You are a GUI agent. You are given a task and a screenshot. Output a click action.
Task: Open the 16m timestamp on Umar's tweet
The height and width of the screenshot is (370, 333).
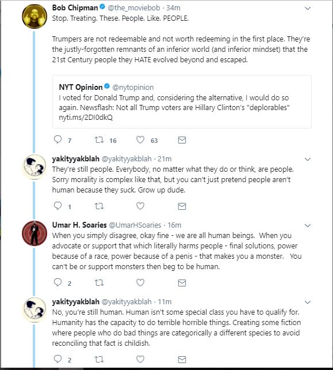174,225
